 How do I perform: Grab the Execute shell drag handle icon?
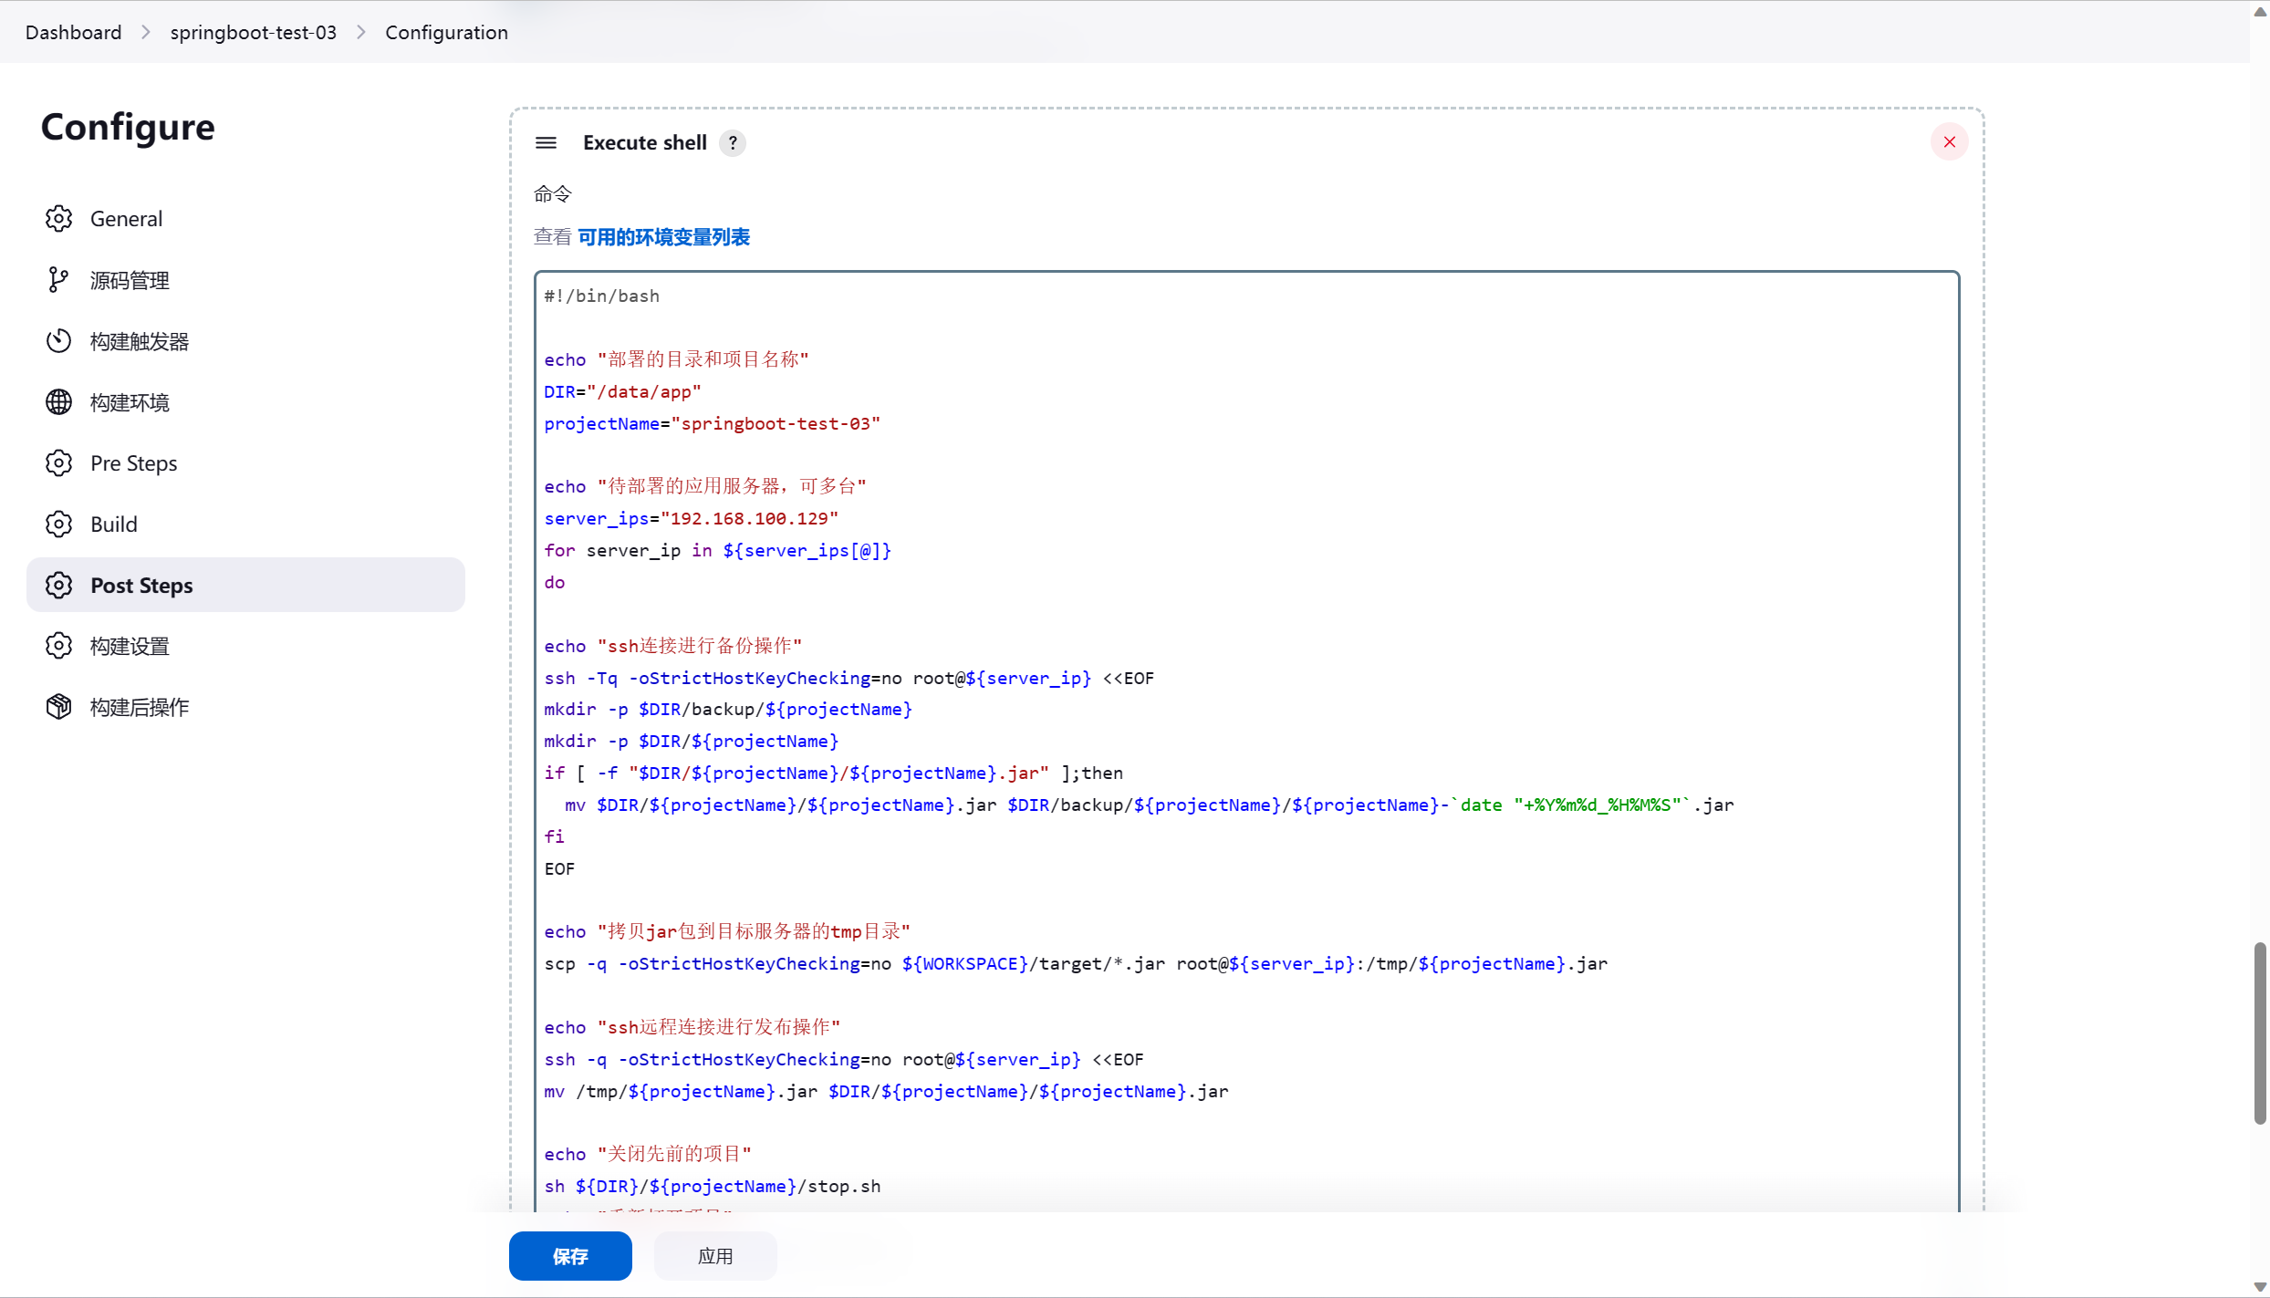tap(546, 143)
